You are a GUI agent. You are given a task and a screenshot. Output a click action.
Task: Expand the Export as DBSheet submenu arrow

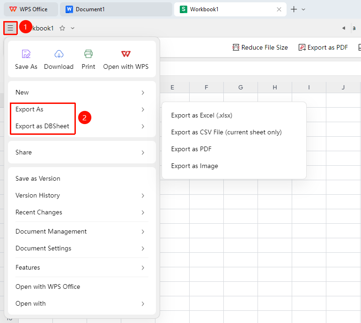pos(143,126)
